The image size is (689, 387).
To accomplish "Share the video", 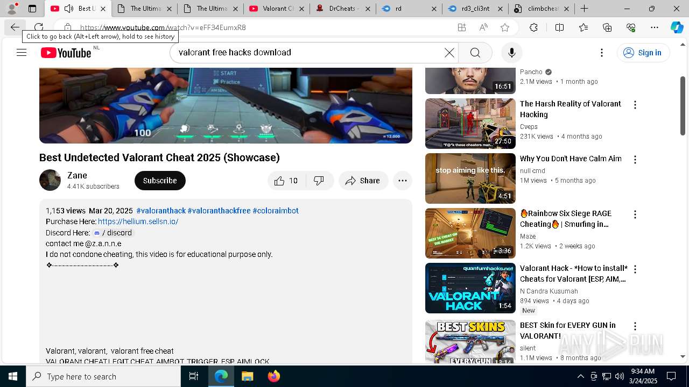I will 363,181.
